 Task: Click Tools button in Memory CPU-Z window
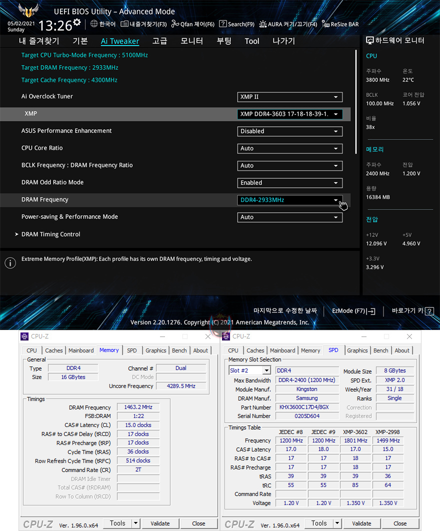(117, 523)
